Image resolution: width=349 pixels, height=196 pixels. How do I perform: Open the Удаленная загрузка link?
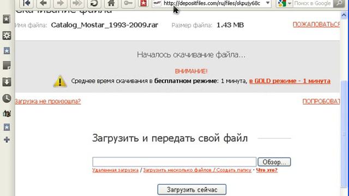pyautogui.click(x=115, y=170)
